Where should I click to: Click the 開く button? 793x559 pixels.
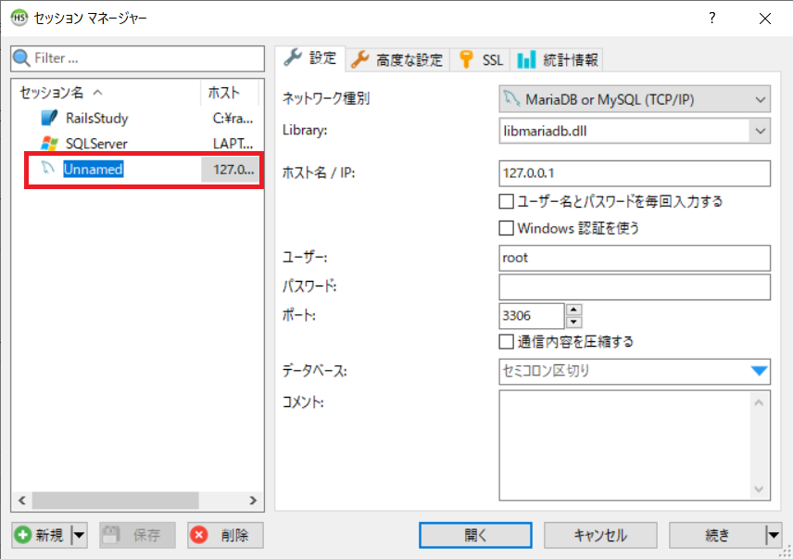(475, 535)
